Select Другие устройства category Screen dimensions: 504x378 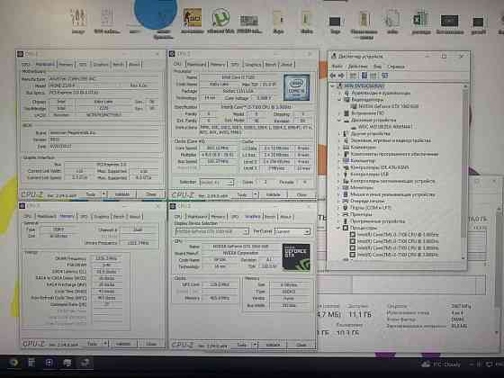click(371, 133)
